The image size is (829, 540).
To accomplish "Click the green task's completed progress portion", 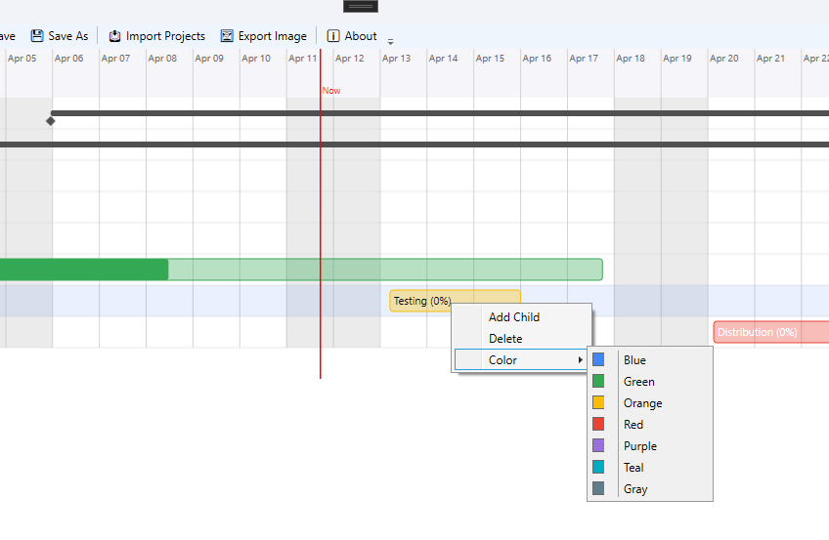I will tap(84, 270).
